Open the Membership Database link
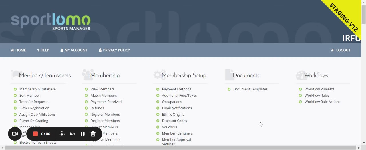 37,89
